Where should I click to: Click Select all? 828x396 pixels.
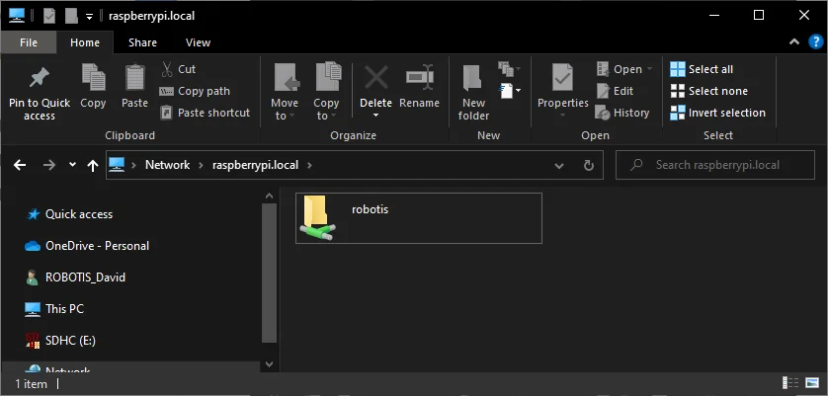pyautogui.click(x=702, y=69)
